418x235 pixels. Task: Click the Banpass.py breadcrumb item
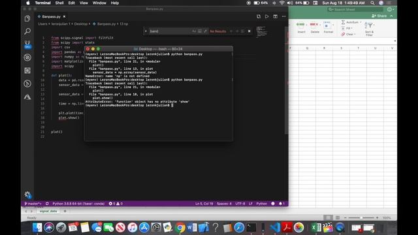(106, 24)
